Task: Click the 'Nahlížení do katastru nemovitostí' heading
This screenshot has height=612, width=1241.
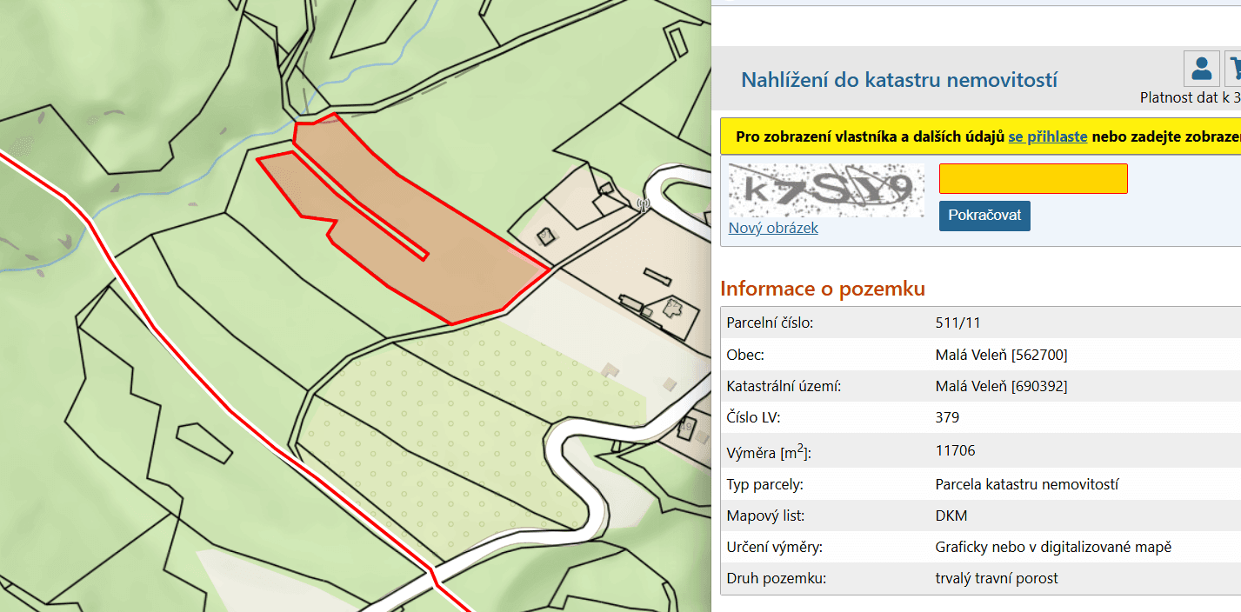Action: 898,81
